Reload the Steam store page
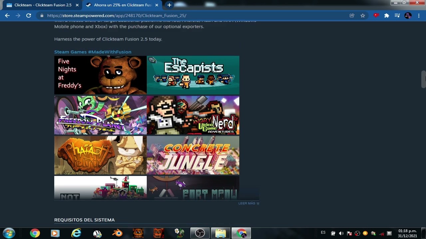This screenshot has width=426, height=239. pyautogui.click(x=29, y=16)
